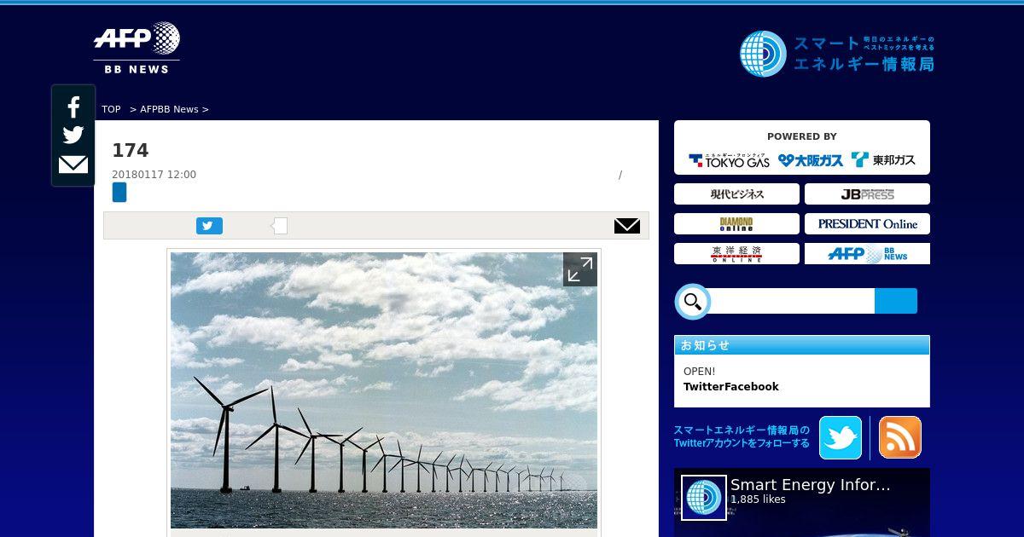Open the Osaka Gas sponsor logo
The width and height of the screenshot is (1024, 537).
point(811,159)
